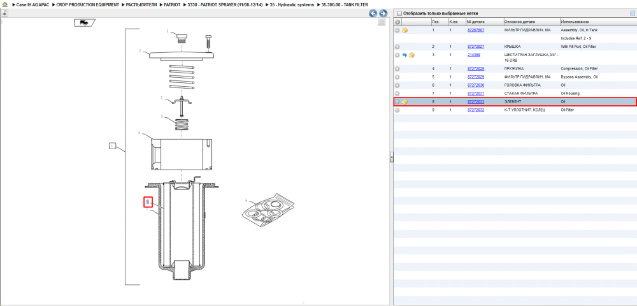This screenshot has height=306, width=637.
Task: Click the plus icon for К-Т УПЛОТНИТ. КОЛЕЦ row
Action: 397,110
